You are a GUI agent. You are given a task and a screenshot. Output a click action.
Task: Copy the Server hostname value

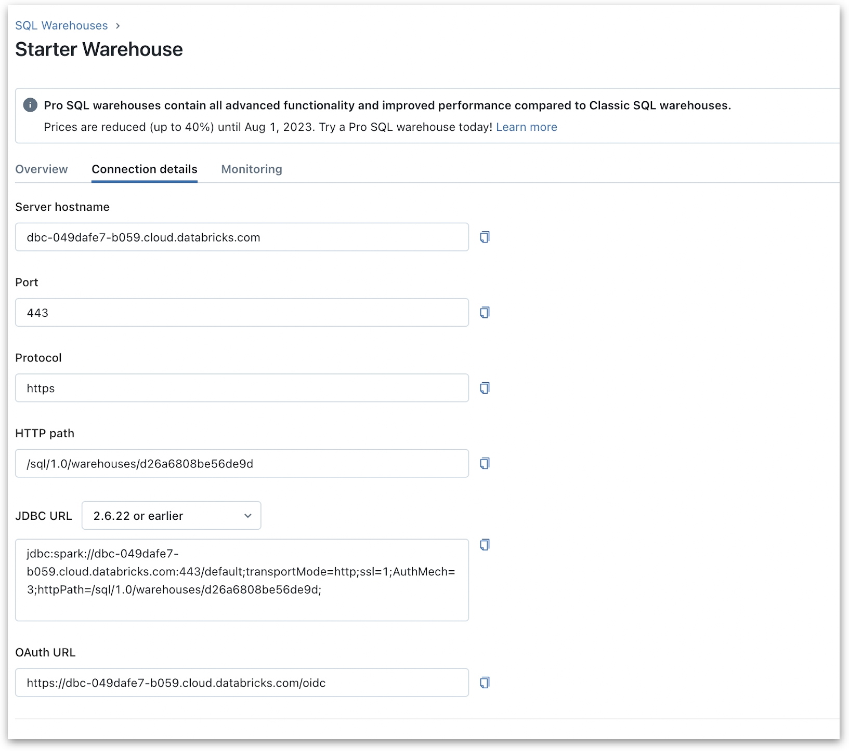[485, 237]
